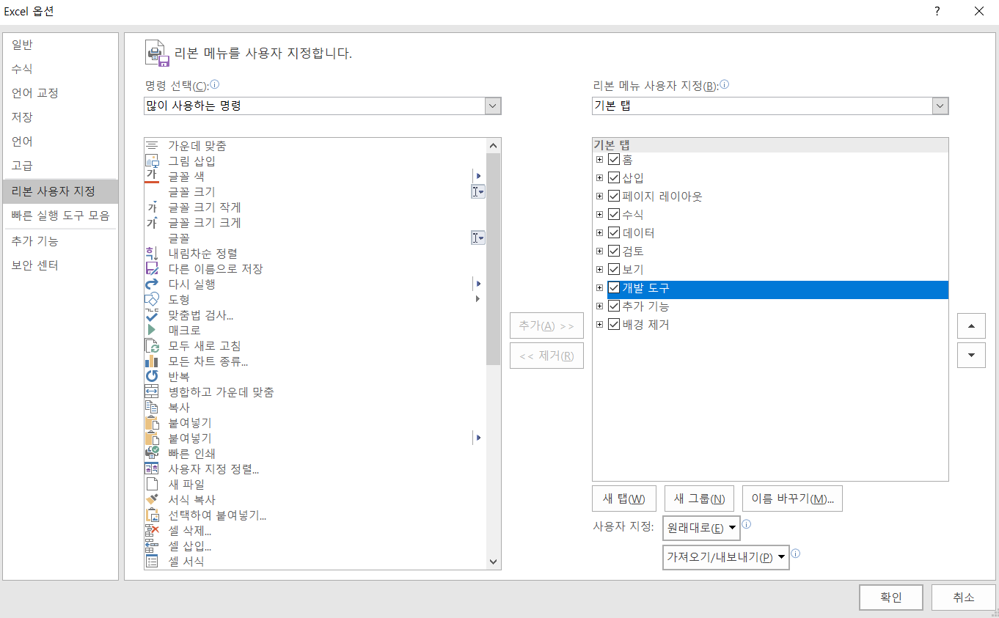Select the 선택하여 붙여넣기 icon
999x618 pixels.
(x=152, y=515)
